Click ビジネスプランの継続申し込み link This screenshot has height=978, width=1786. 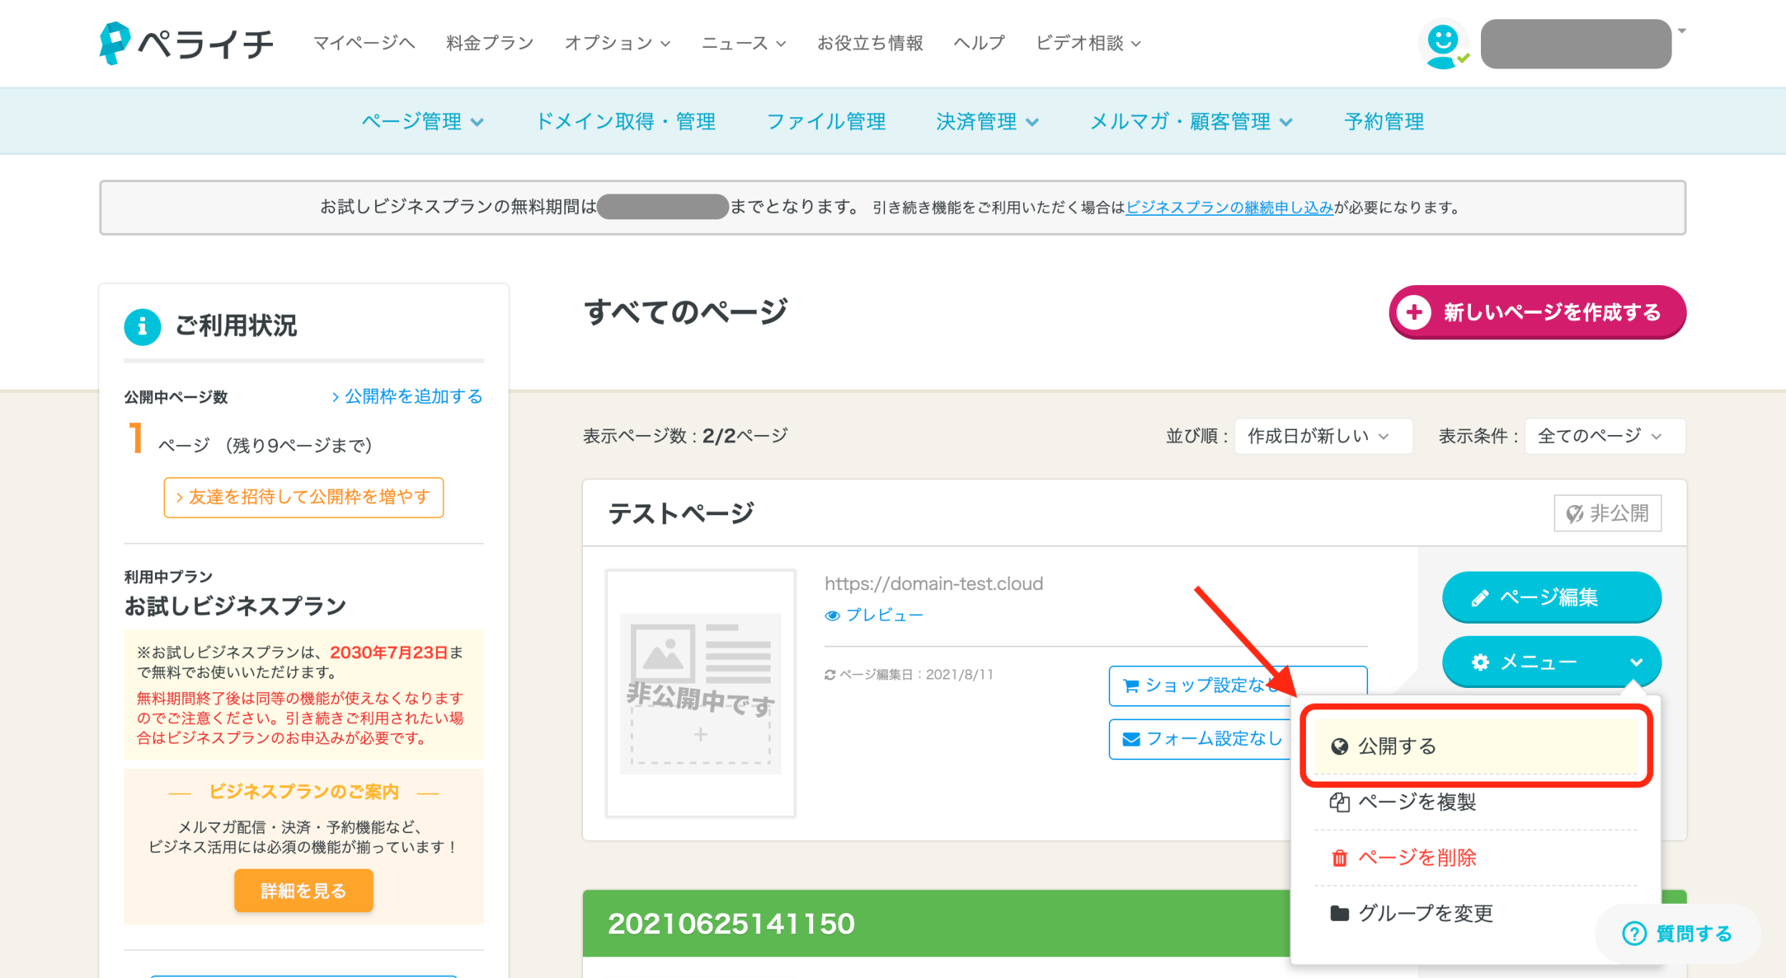pos(1229,207)
